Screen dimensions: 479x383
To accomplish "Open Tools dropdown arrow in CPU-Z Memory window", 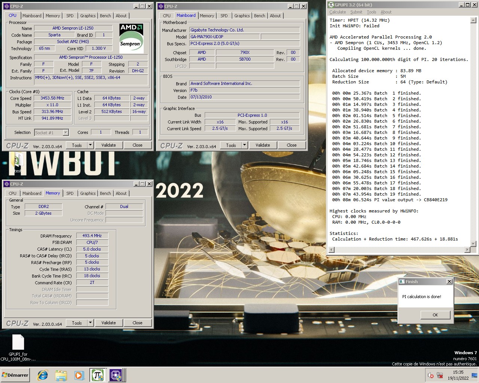I will pos(90,323).
